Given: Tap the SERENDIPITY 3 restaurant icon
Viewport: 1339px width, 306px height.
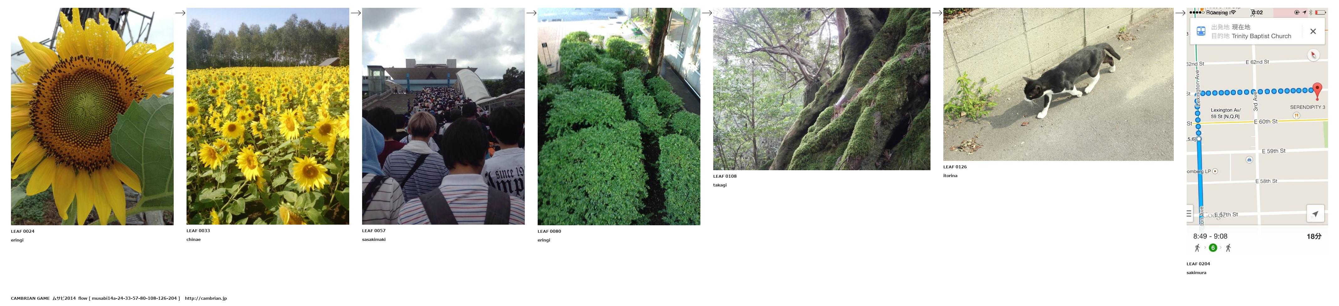Looking at the screenshot, I should point(1296,116).
